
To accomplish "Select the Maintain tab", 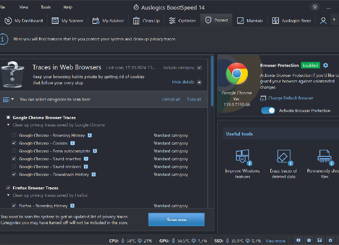I will [x=250, y=21].
